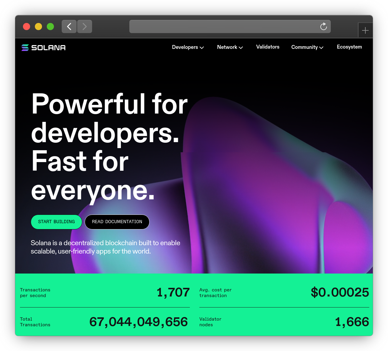
Task: Click the READ DOCUMENTATION button
Action: [x=117, y=222]
